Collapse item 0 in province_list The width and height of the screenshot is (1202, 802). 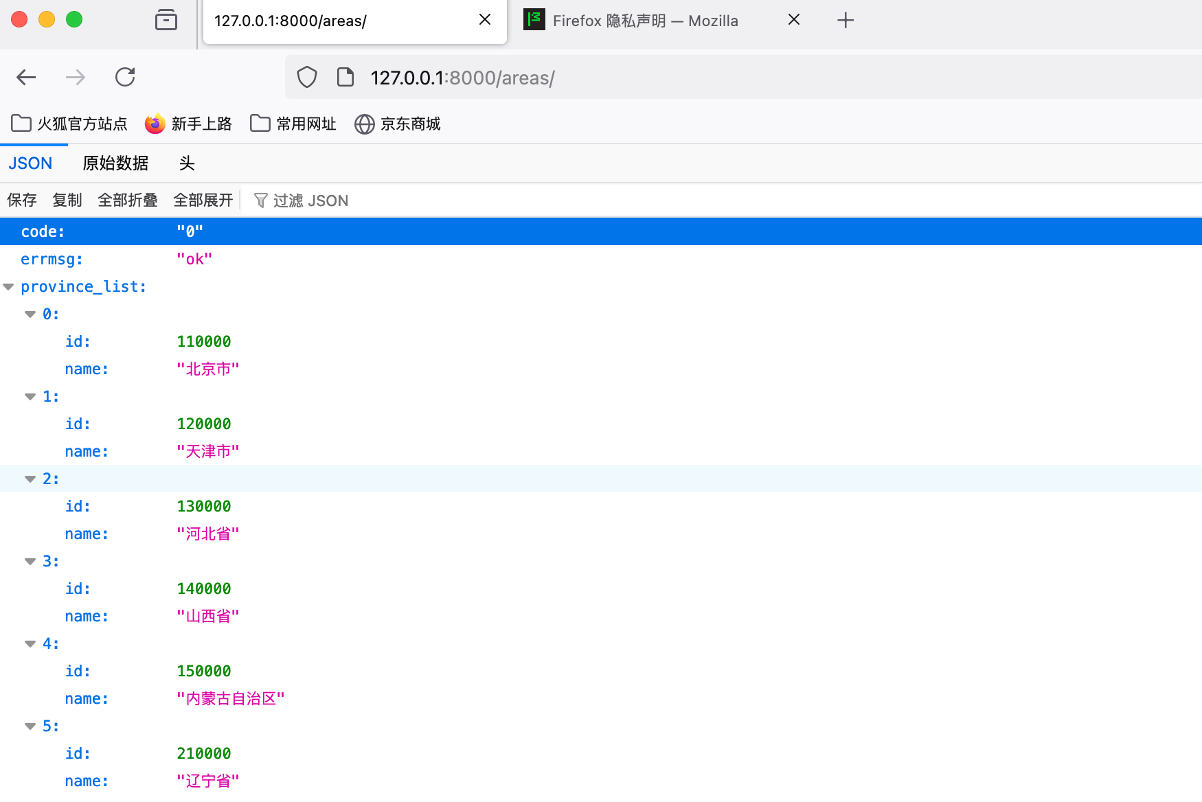(x=30, y=314)
